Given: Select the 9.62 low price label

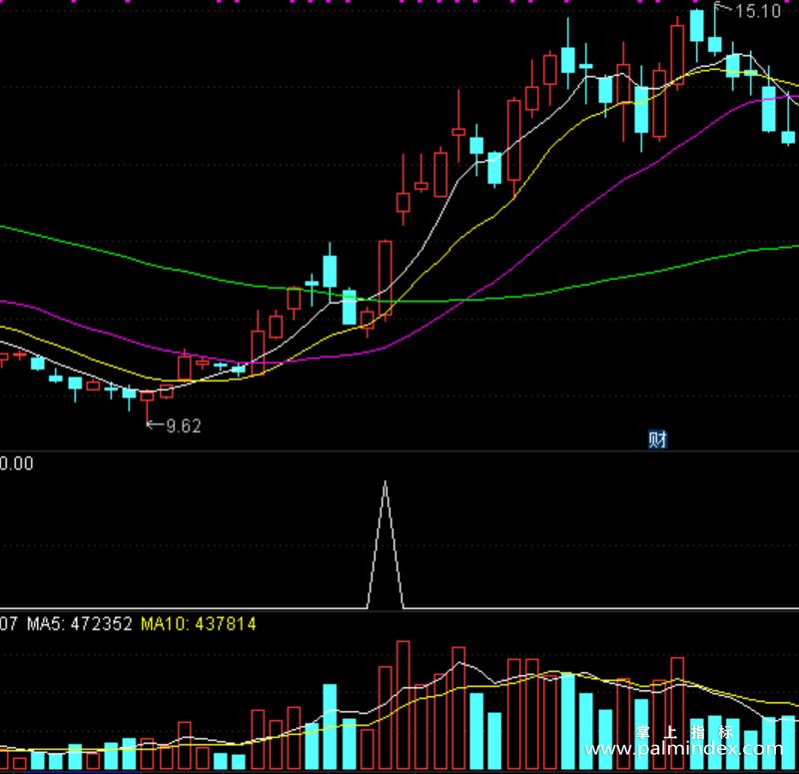Looking at the screenshot, I should click(184, 426).
